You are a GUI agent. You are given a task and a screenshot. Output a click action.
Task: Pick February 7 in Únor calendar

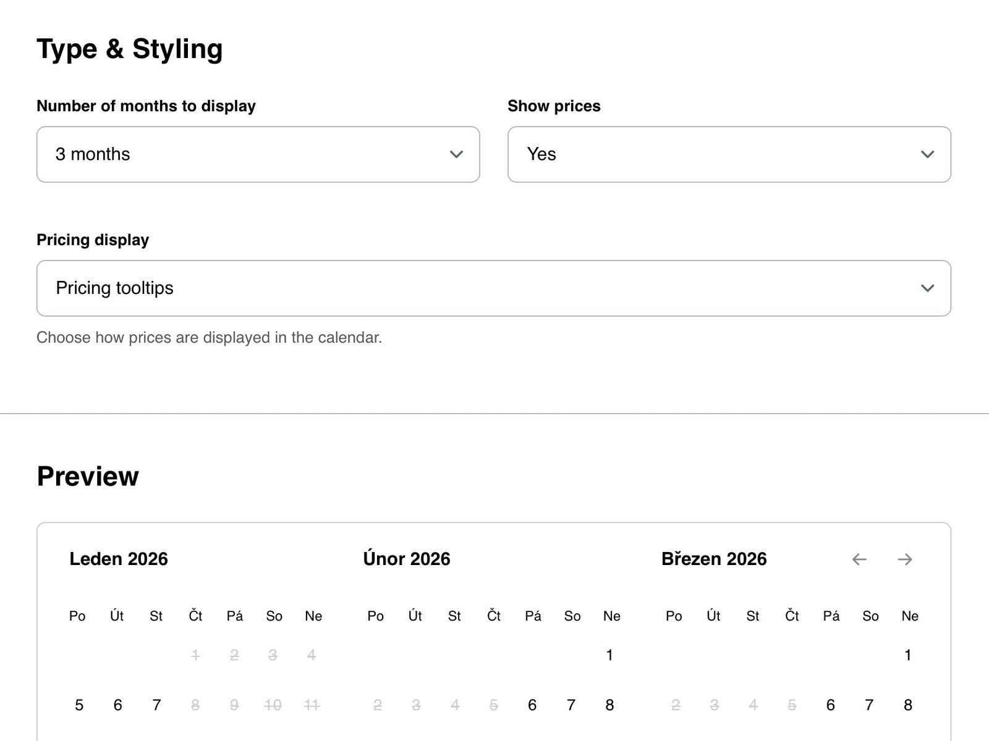click(571, 705)
